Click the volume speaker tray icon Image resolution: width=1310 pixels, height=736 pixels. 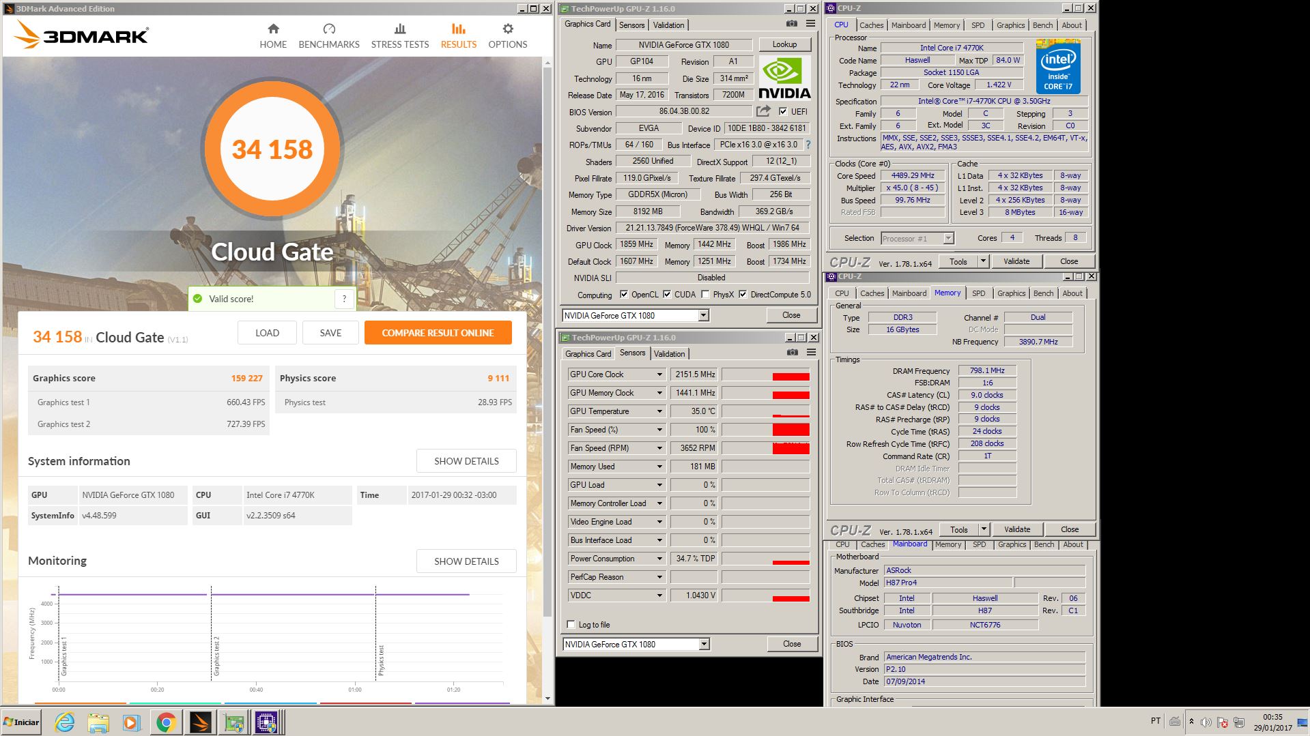[x=1206, y=722]
